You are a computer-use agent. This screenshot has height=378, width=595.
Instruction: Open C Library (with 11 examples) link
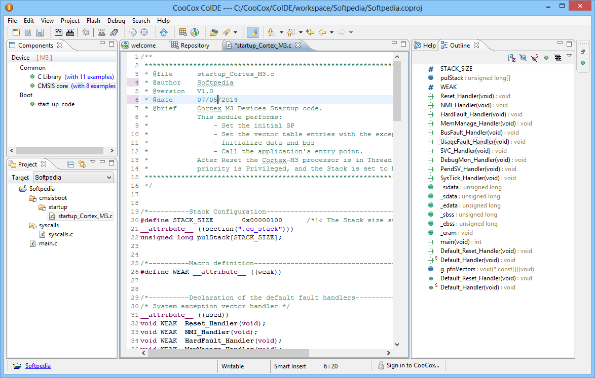click(x=89, y=77)
